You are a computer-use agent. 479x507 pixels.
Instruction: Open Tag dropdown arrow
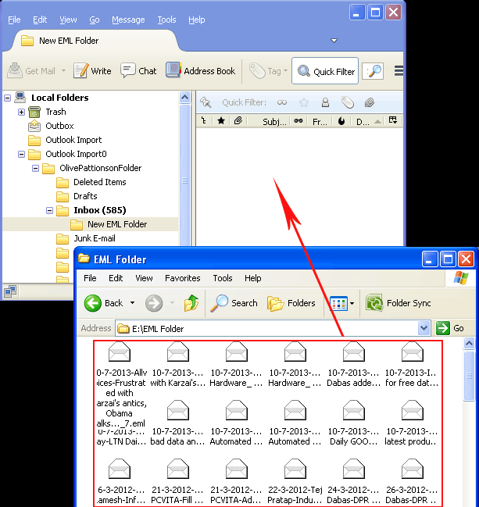(285, 70)
